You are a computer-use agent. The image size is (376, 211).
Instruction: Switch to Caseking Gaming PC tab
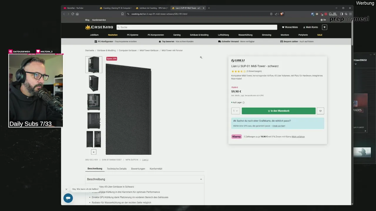(x=116, y=8)
